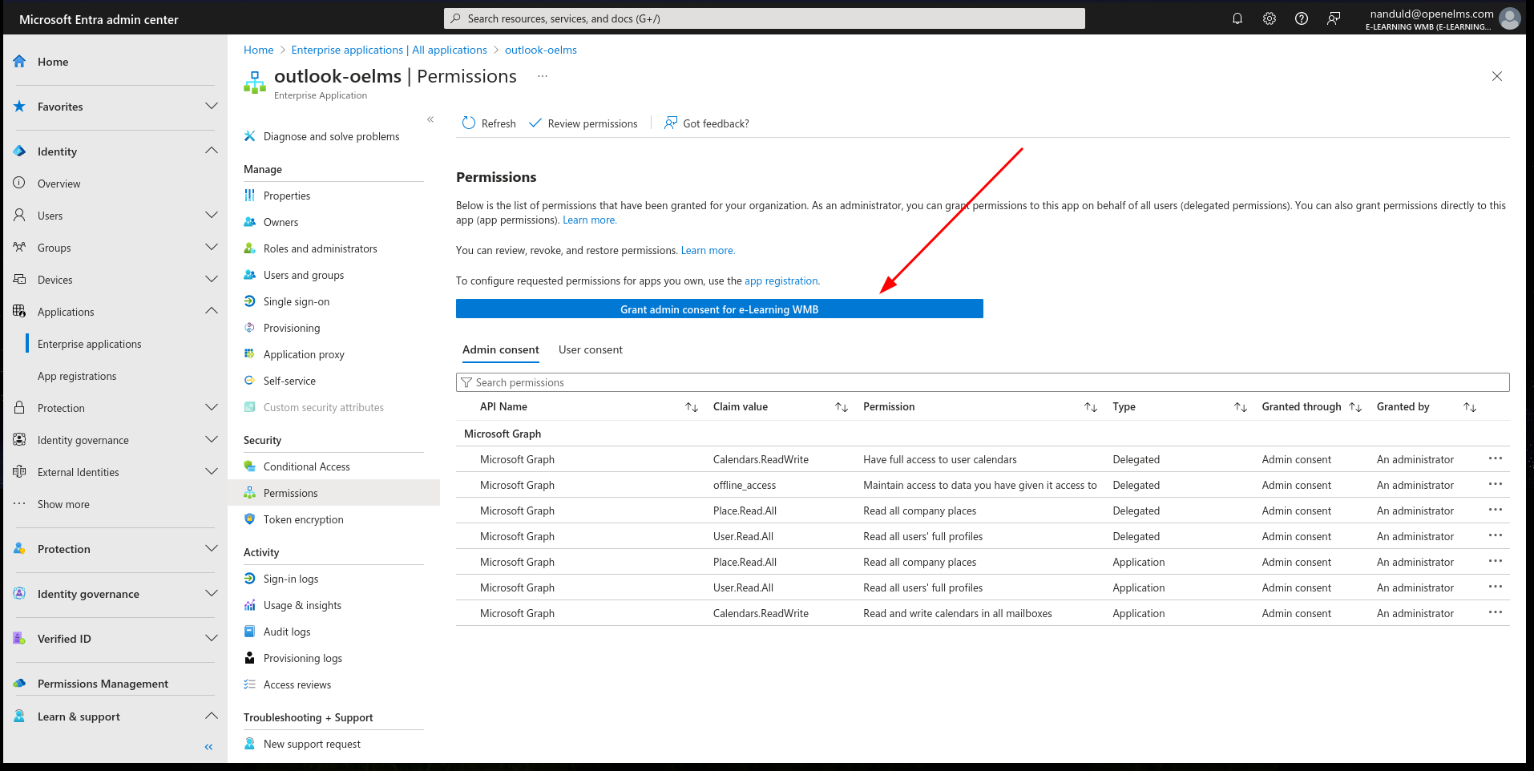The height and width of the screenshot is (771, 1534).
Task: Open Token encryption menu item
Action: tap(303, 519)
